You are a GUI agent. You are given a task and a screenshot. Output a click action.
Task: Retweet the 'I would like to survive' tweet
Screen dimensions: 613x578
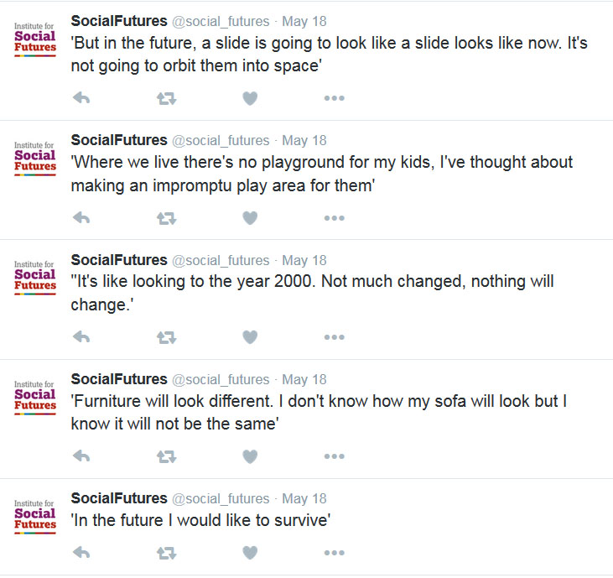(166, 553)
